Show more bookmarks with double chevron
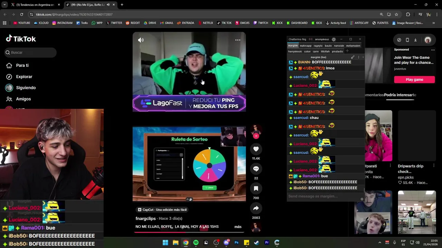 coord(433,23)
